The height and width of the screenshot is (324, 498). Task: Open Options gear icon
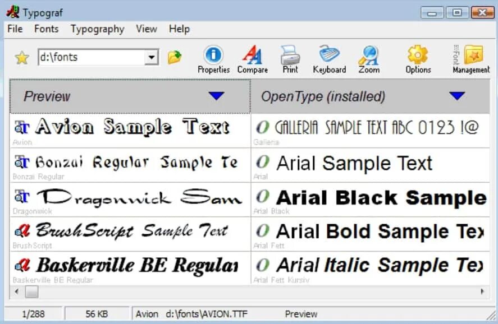[418, 59]
